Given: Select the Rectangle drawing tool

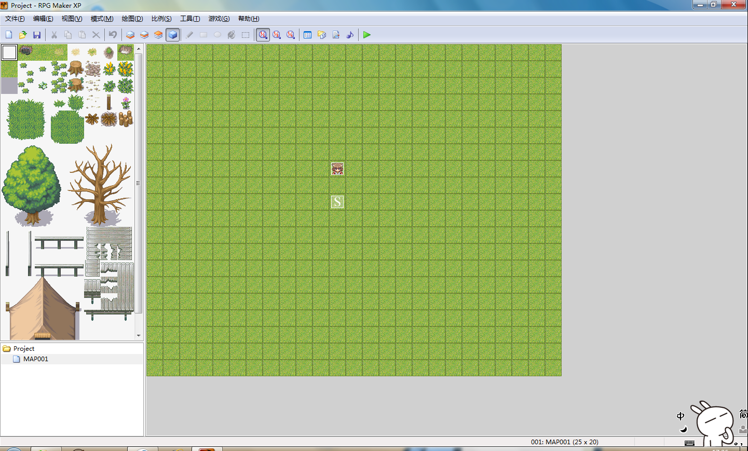Looking at the screenshot, I should point(203,35).
